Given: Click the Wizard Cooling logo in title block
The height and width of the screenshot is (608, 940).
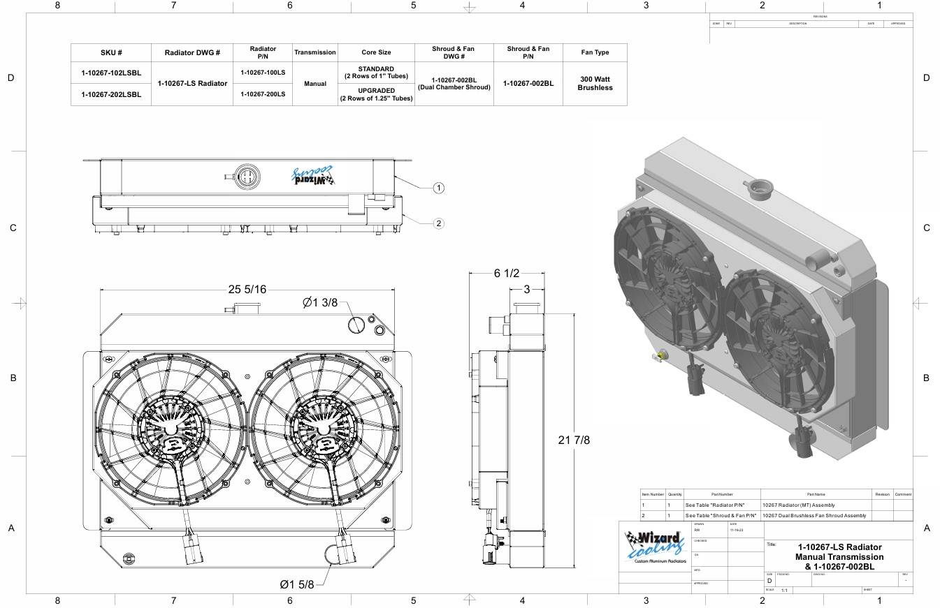Looking at the screenshot, I should 655,547.
